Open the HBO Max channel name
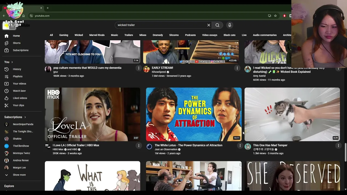347x195 pixels. pyautogui.click(x=58, y=149)
